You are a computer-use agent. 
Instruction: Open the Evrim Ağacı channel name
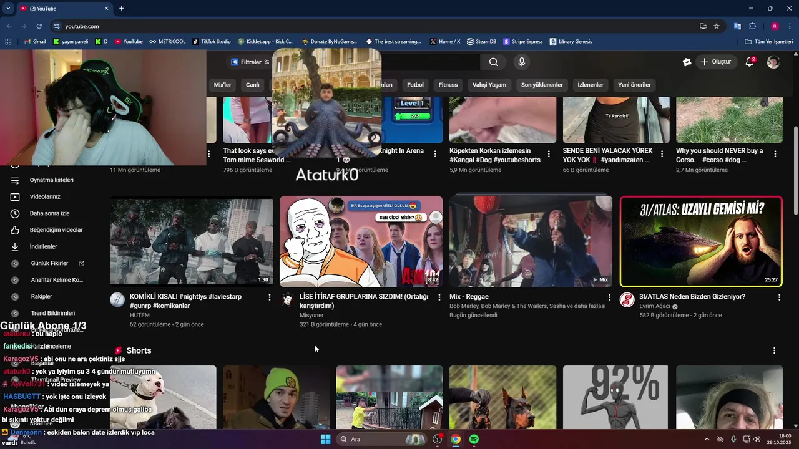tap(654, 306)
